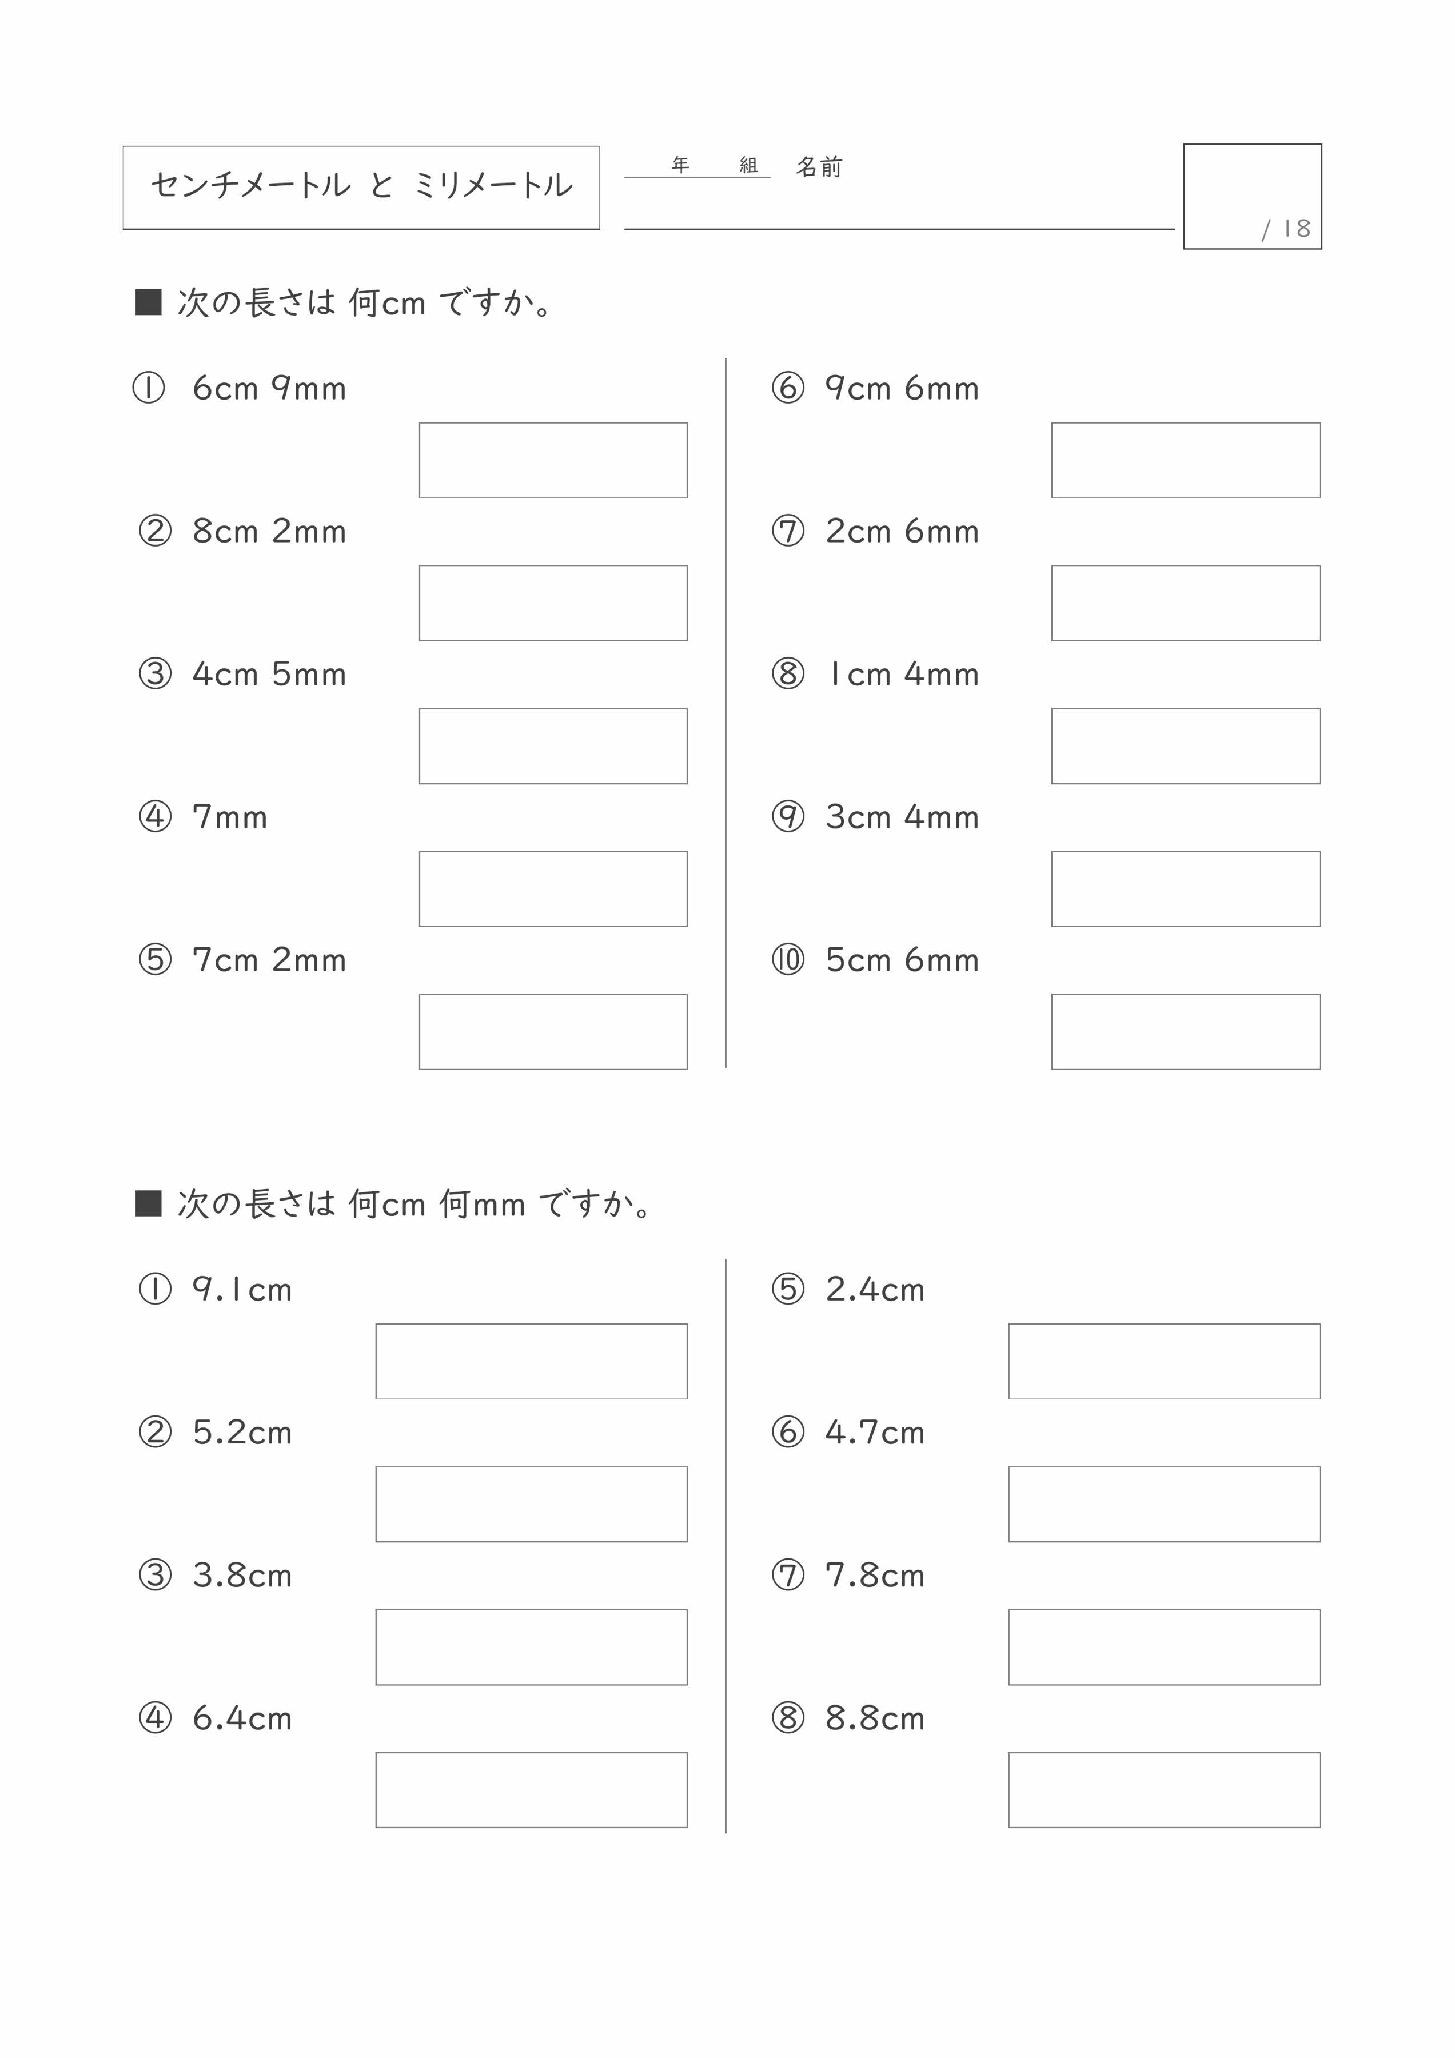Click the answer box for 5.2cm
1455x2058 pixels.
(x=532, y=1504)
